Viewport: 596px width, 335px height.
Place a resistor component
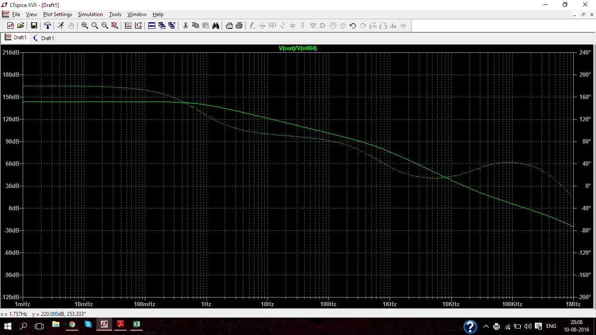282,26
